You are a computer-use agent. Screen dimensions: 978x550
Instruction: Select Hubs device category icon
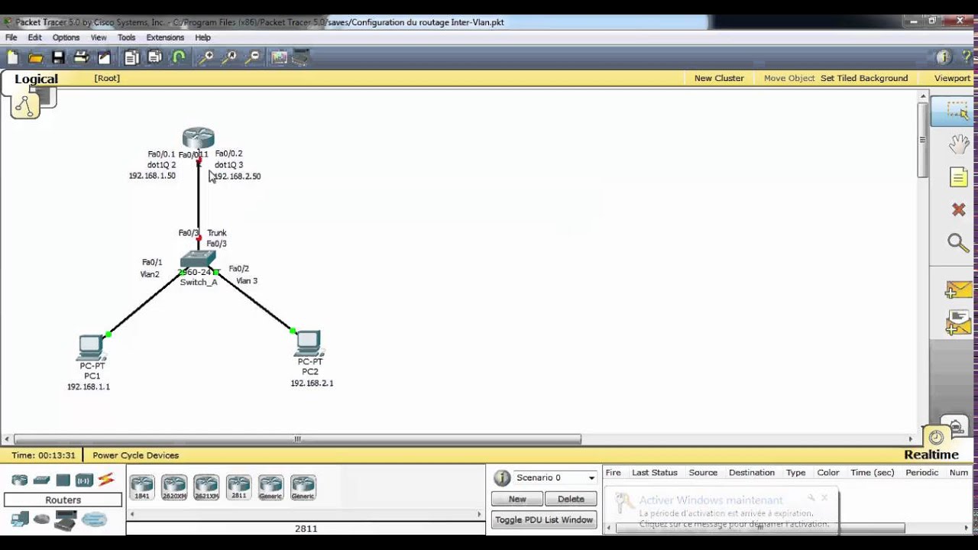click(x=63, y=480)
